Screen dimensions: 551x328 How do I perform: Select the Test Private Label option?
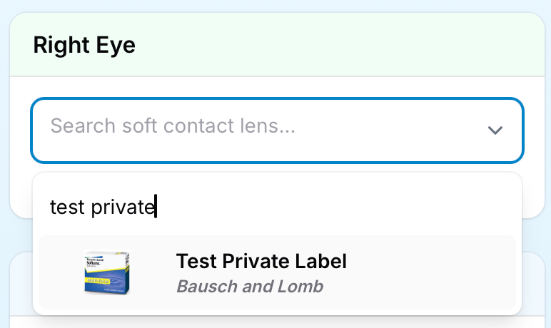[277, 273]
